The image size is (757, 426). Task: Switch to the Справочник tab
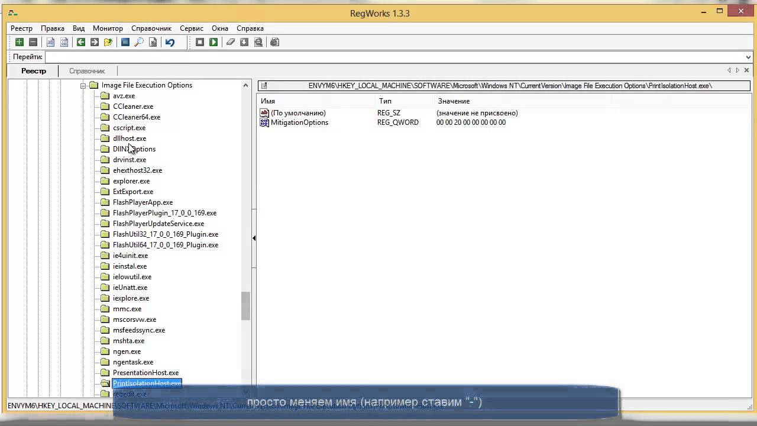coord(87,71)
